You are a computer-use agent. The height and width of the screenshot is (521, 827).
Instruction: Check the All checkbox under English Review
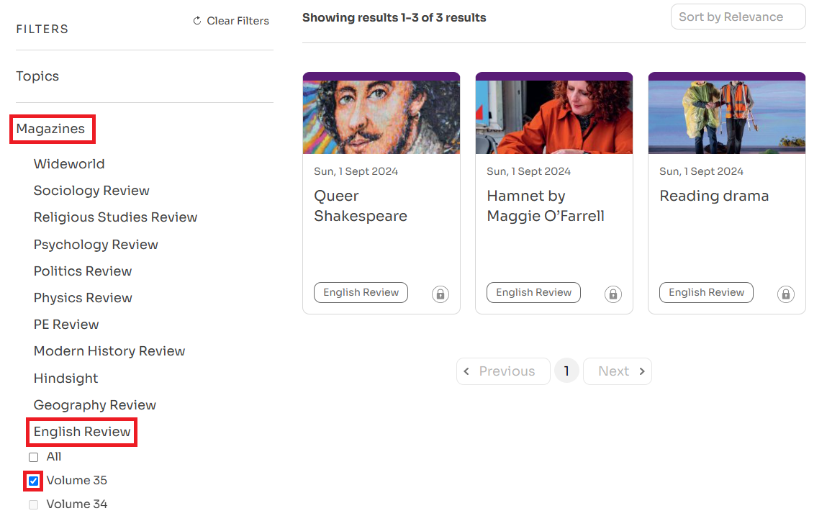pos(33,457)
